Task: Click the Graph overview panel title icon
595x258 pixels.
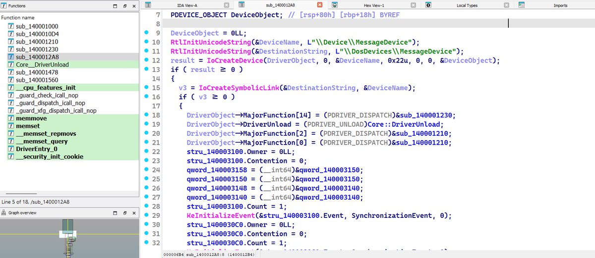Action: tap(4, 213)
